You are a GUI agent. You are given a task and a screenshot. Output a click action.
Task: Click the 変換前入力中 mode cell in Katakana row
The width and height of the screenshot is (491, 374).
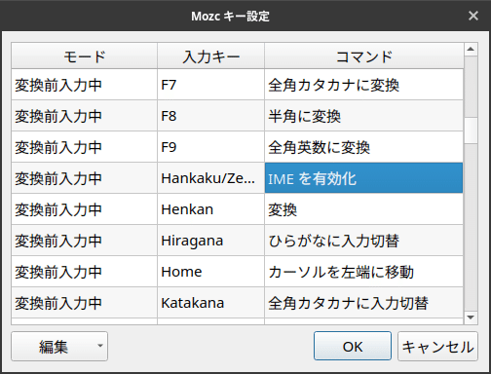pyautogui.click(x=85, y=303)
